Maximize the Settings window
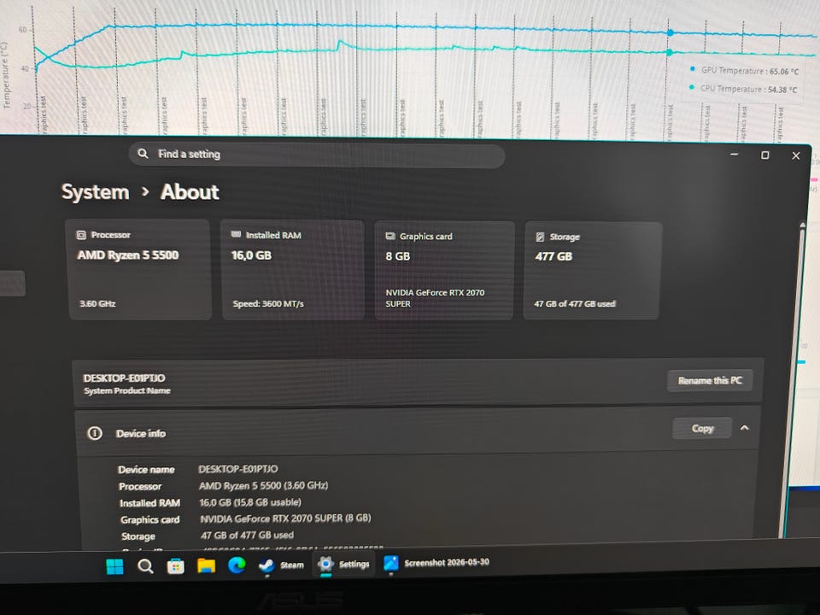The image size is (820, 615). (x=764, y=155)
